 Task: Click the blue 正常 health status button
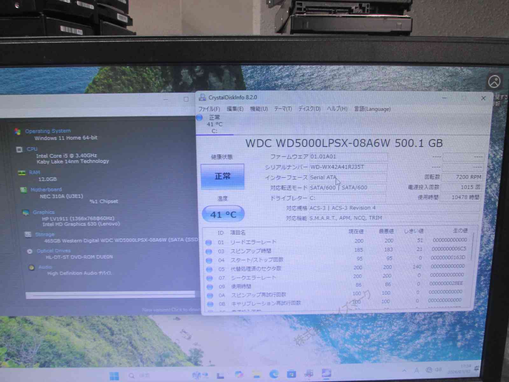222,176
